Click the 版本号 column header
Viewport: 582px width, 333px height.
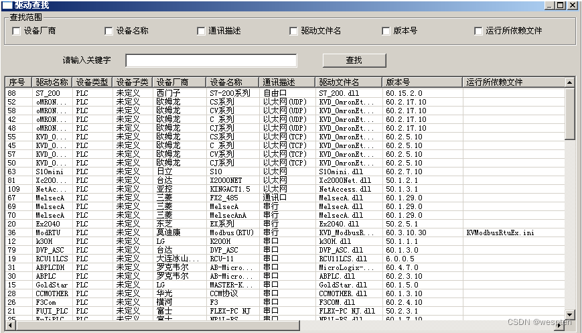click(422, 82)
